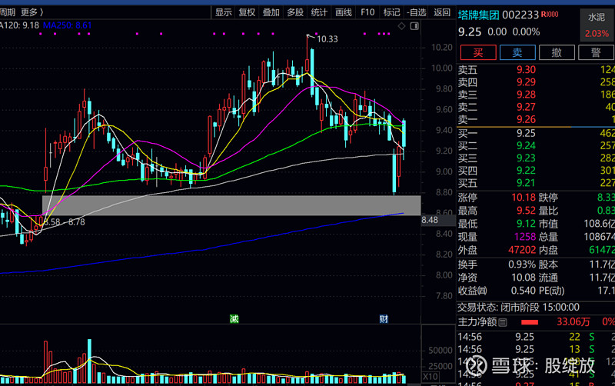Click the 涨停 10.18 limit-up value
This screenshot has width=615, height=386.
[524, 198]
